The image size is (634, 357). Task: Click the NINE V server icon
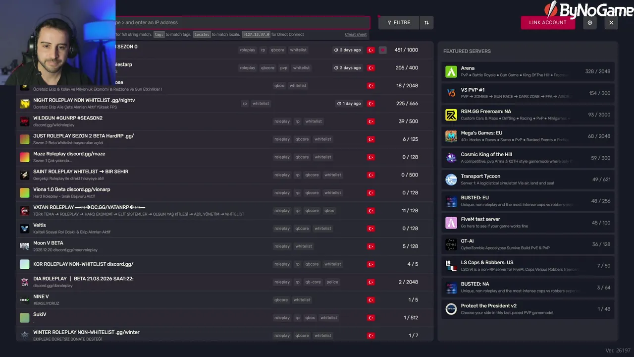[x=25, y=300]
